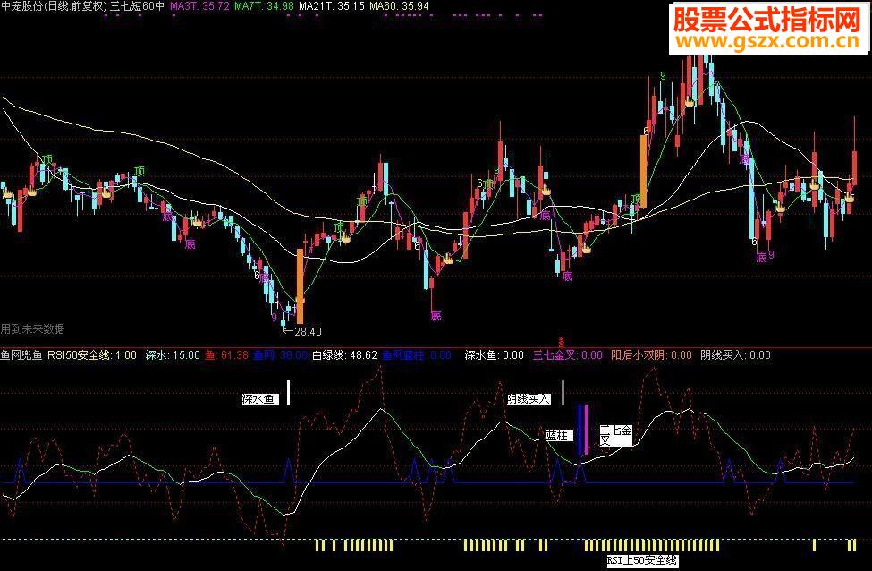The width and height of the screenshot is (872, 571).
Task: Click the 用到未来数据 notice text
Action: [32, 329]
